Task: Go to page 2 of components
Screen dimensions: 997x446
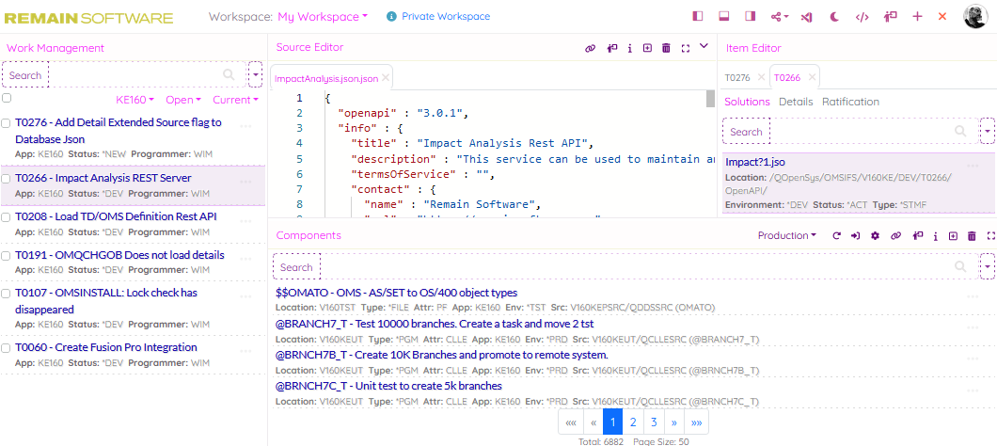Action: [x=633, y=422]
